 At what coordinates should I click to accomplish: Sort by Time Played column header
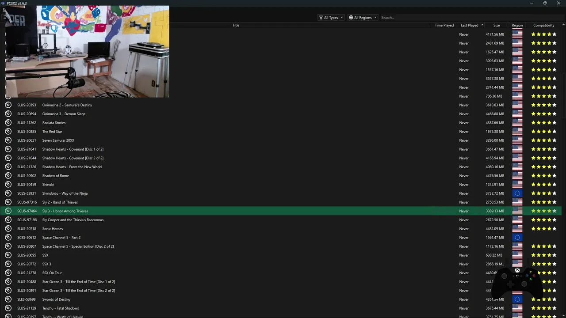(444, 25)
